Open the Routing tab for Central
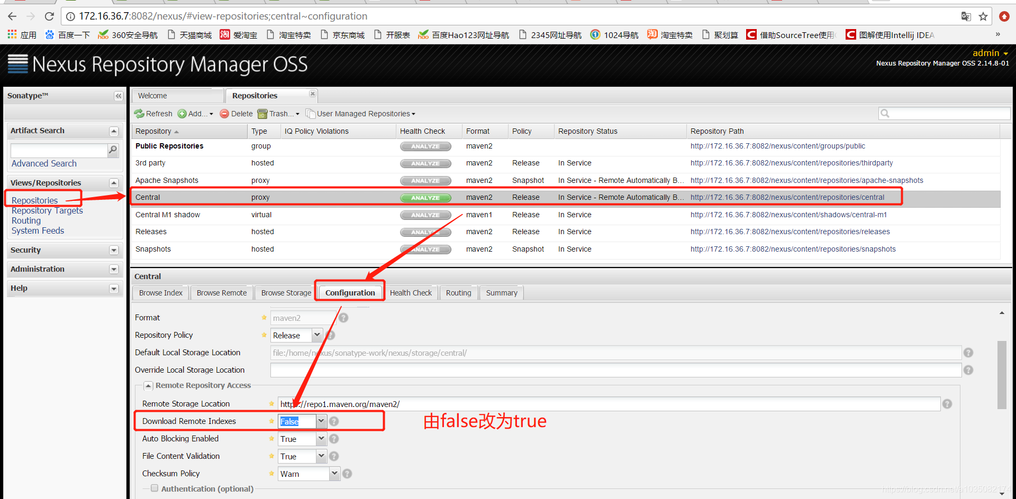The height and width of the screenshot is (499, 1016). coord(458,293)
